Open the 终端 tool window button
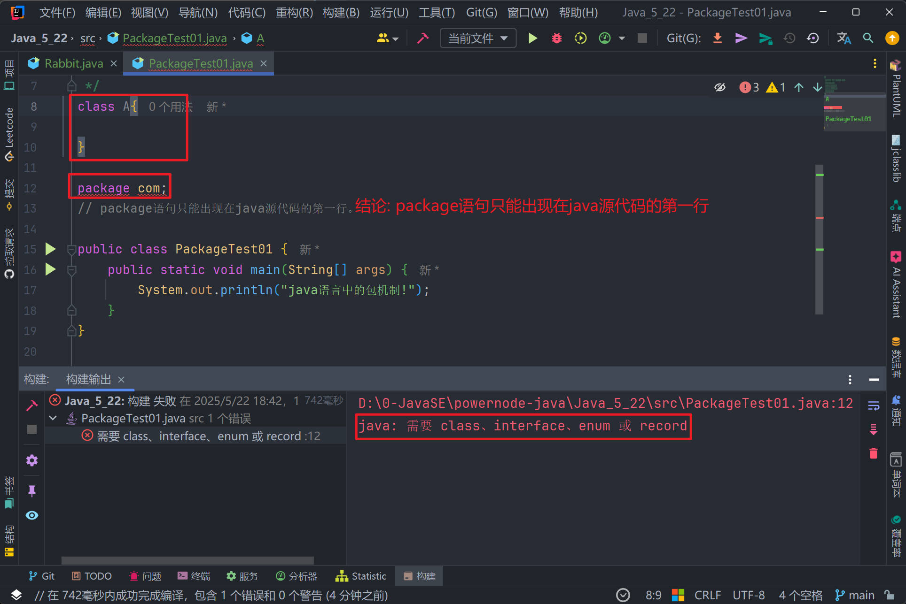The image size is (906, 604). (x=194, y=576)
